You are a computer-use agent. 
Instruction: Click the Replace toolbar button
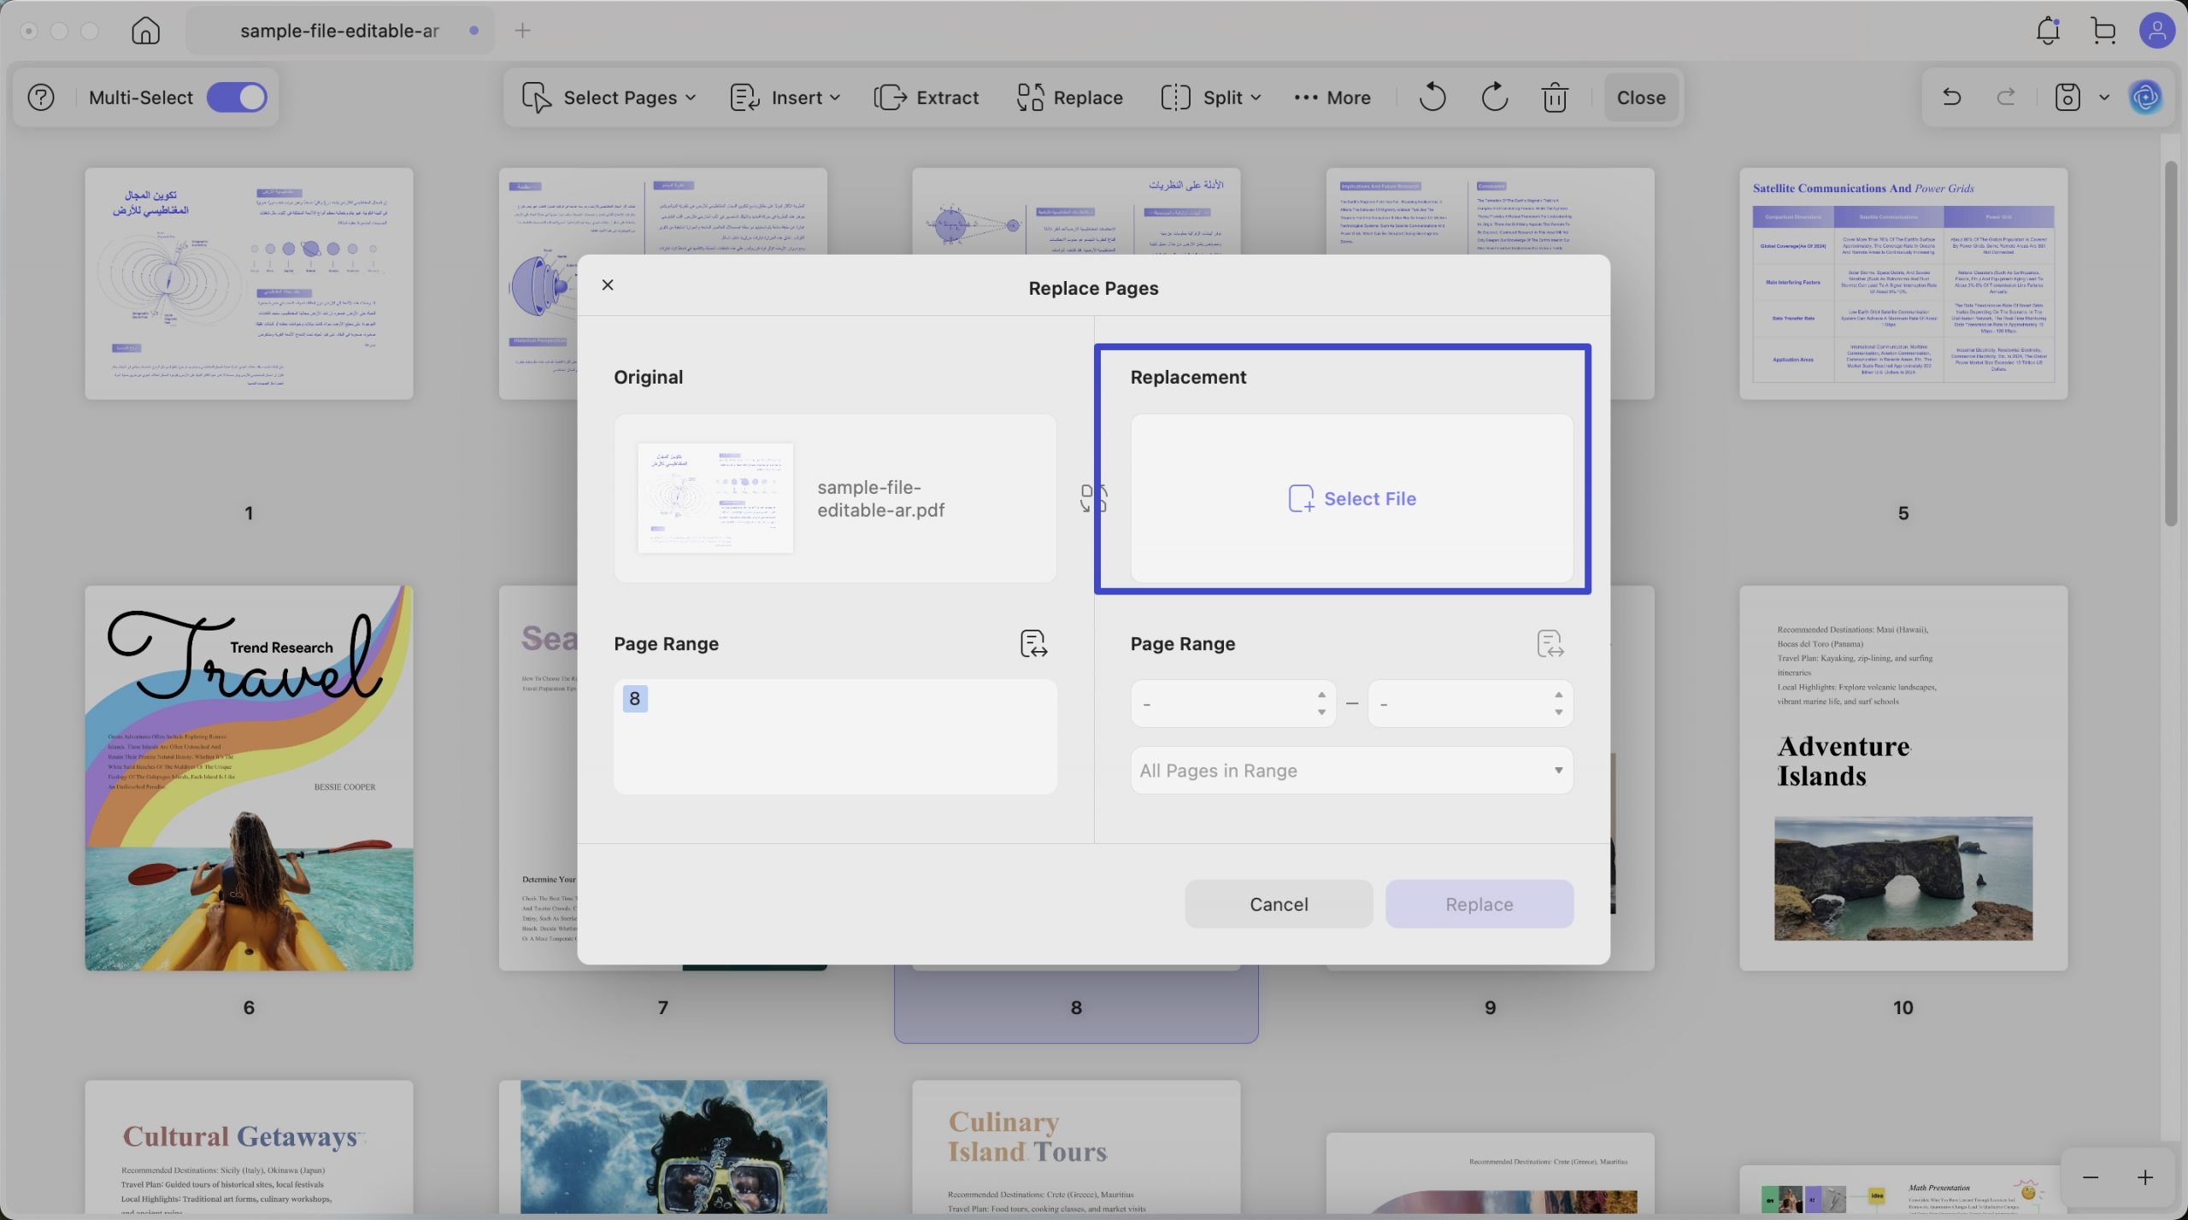(1069, 97)
